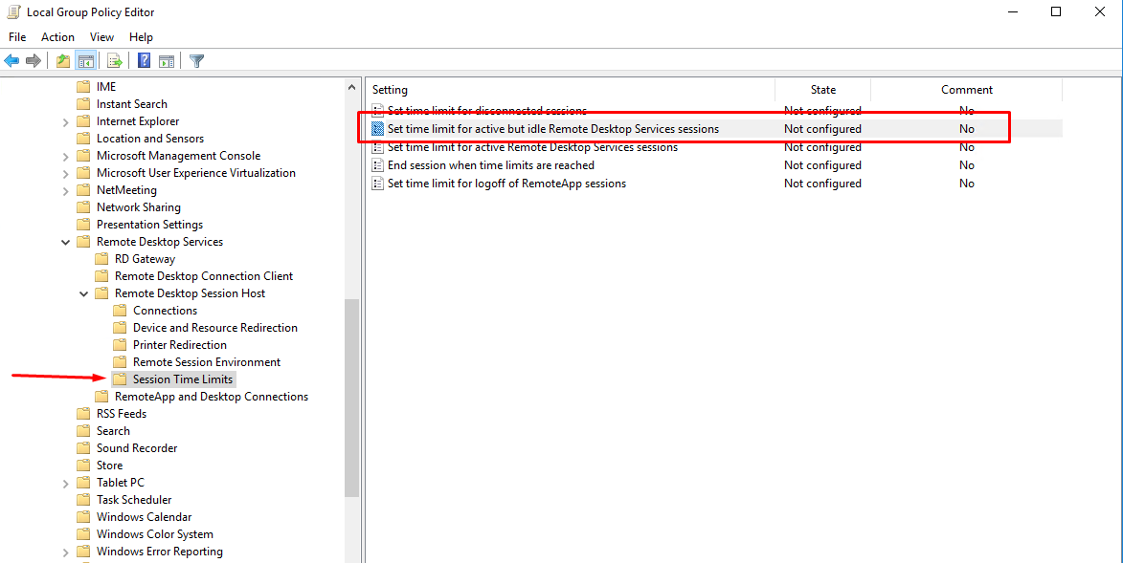Click the Export List toolbar icon
The width and height of the screenshot is (1123, 563).
click(x=115, y=61)
